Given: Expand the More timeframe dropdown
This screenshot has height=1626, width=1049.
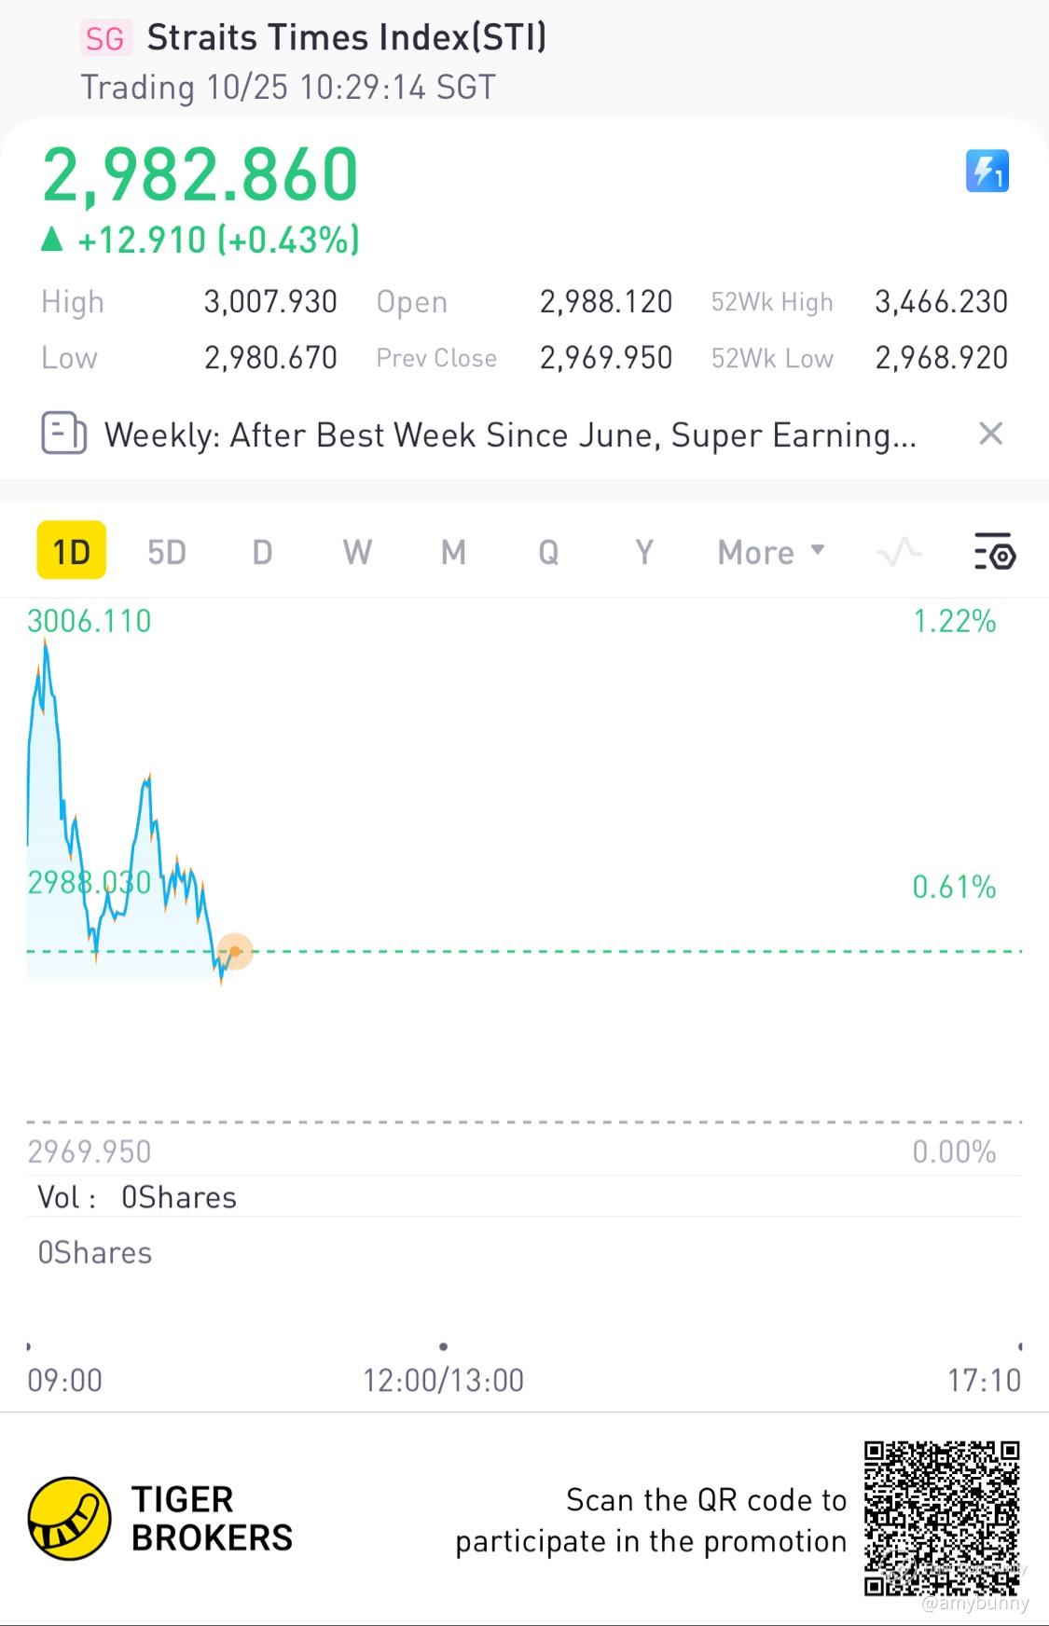Looking at the screenshot, I should click(771, 552).
